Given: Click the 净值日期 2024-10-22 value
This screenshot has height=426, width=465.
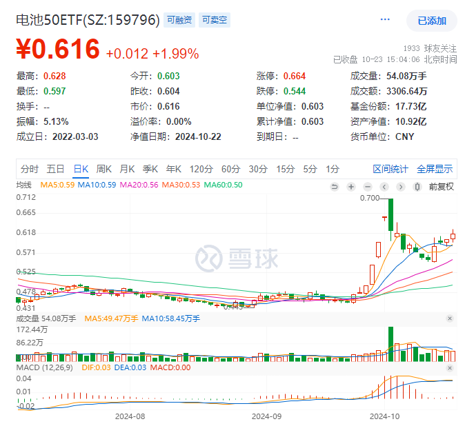Looking at the screenshot, I should pos(198,137).
